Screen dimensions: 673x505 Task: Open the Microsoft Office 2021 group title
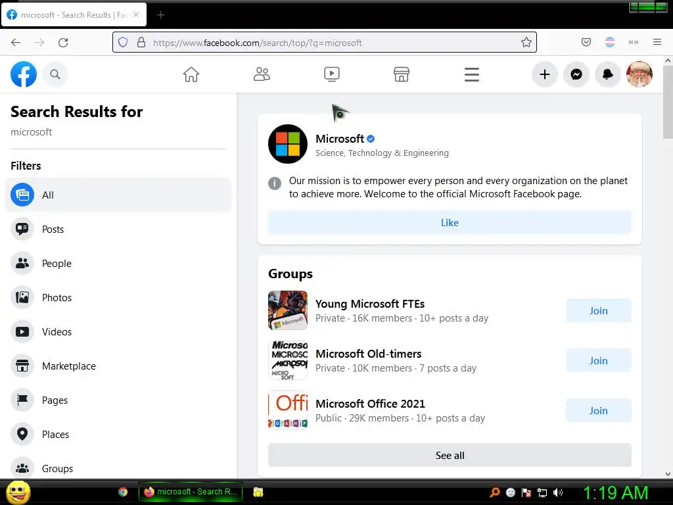click(x=370, y=404)
